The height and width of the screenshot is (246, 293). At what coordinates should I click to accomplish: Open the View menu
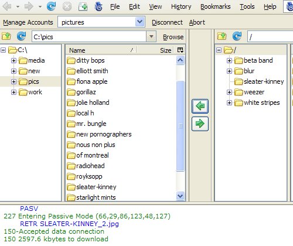[155, 6]
